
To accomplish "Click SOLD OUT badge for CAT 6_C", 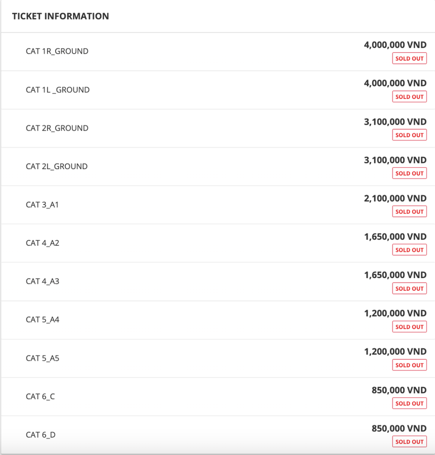I will (409, 403).
